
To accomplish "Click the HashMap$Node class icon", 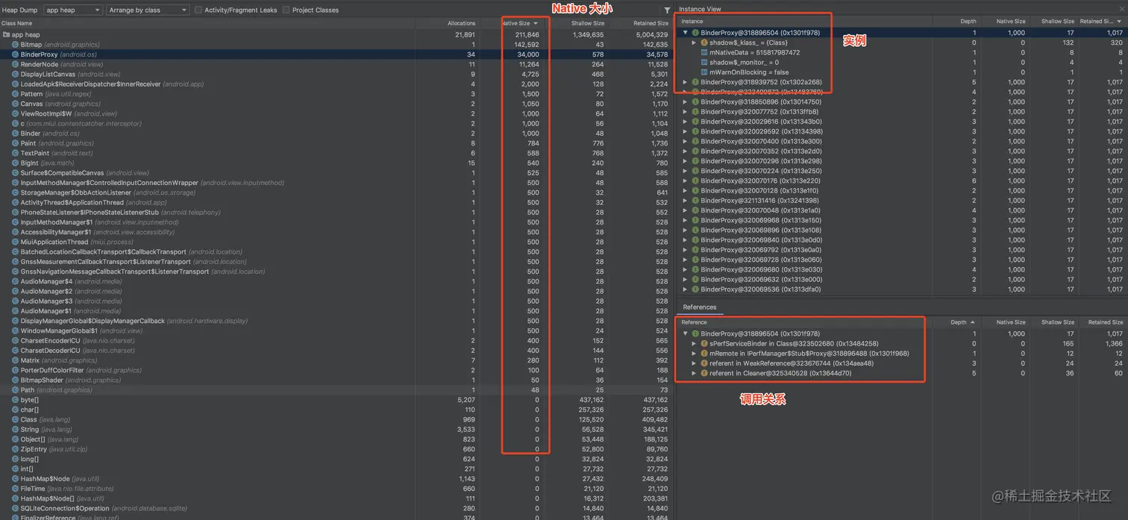I will click(15, 479).
